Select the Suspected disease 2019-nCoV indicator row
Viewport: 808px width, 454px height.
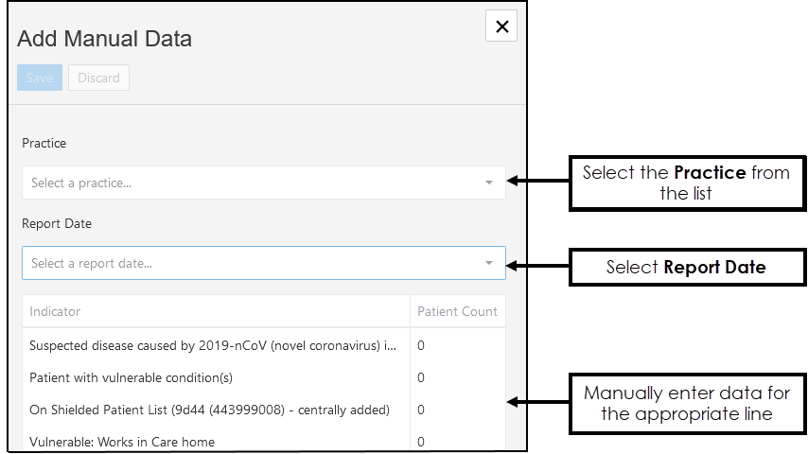(x=213, y=345)
